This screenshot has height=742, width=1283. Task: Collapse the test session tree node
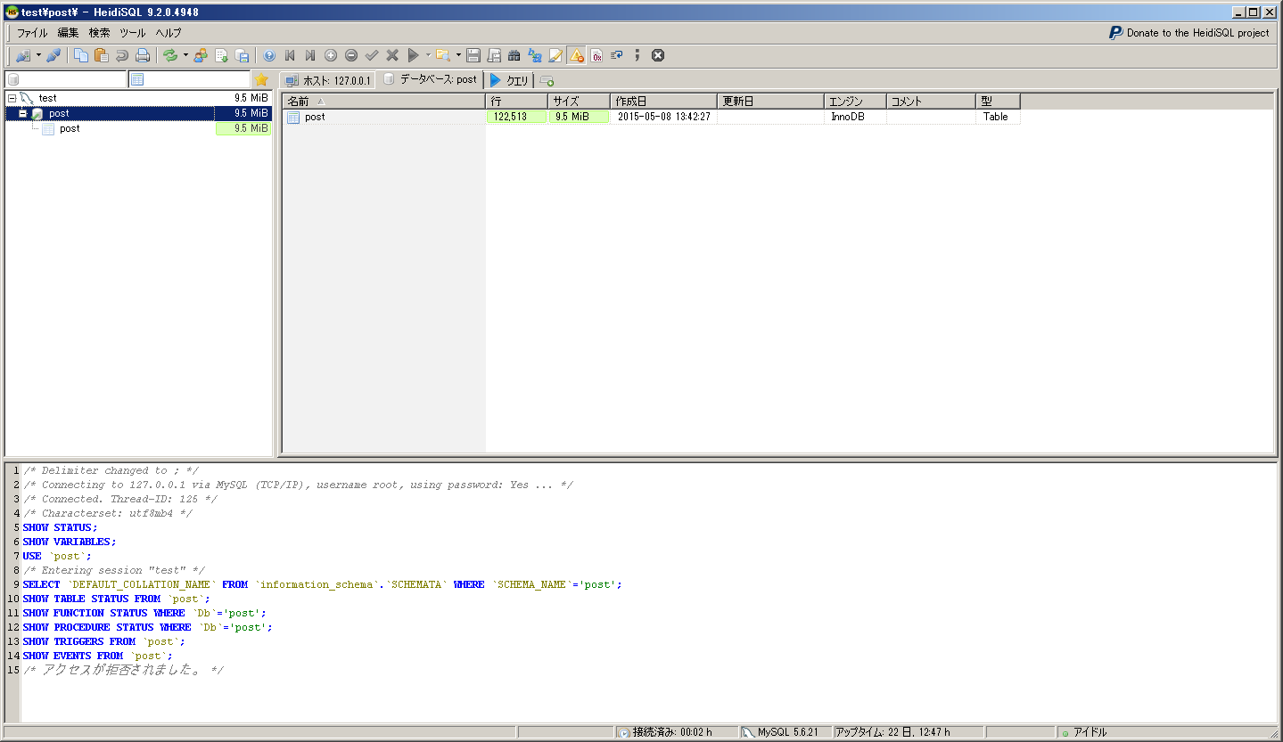pos(12,98)
